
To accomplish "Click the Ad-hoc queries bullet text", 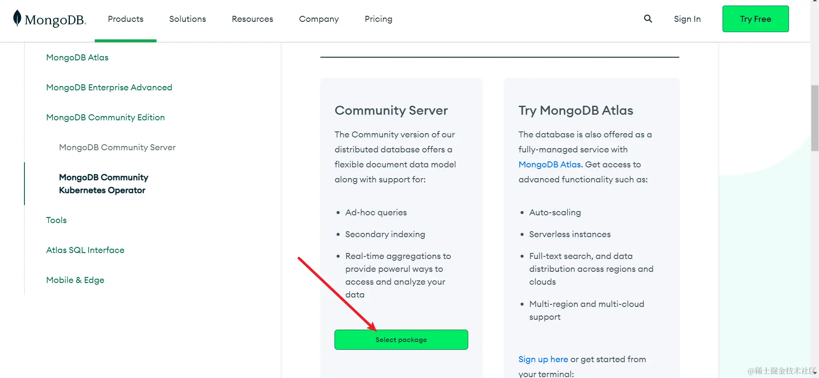I will coord(376,212).
